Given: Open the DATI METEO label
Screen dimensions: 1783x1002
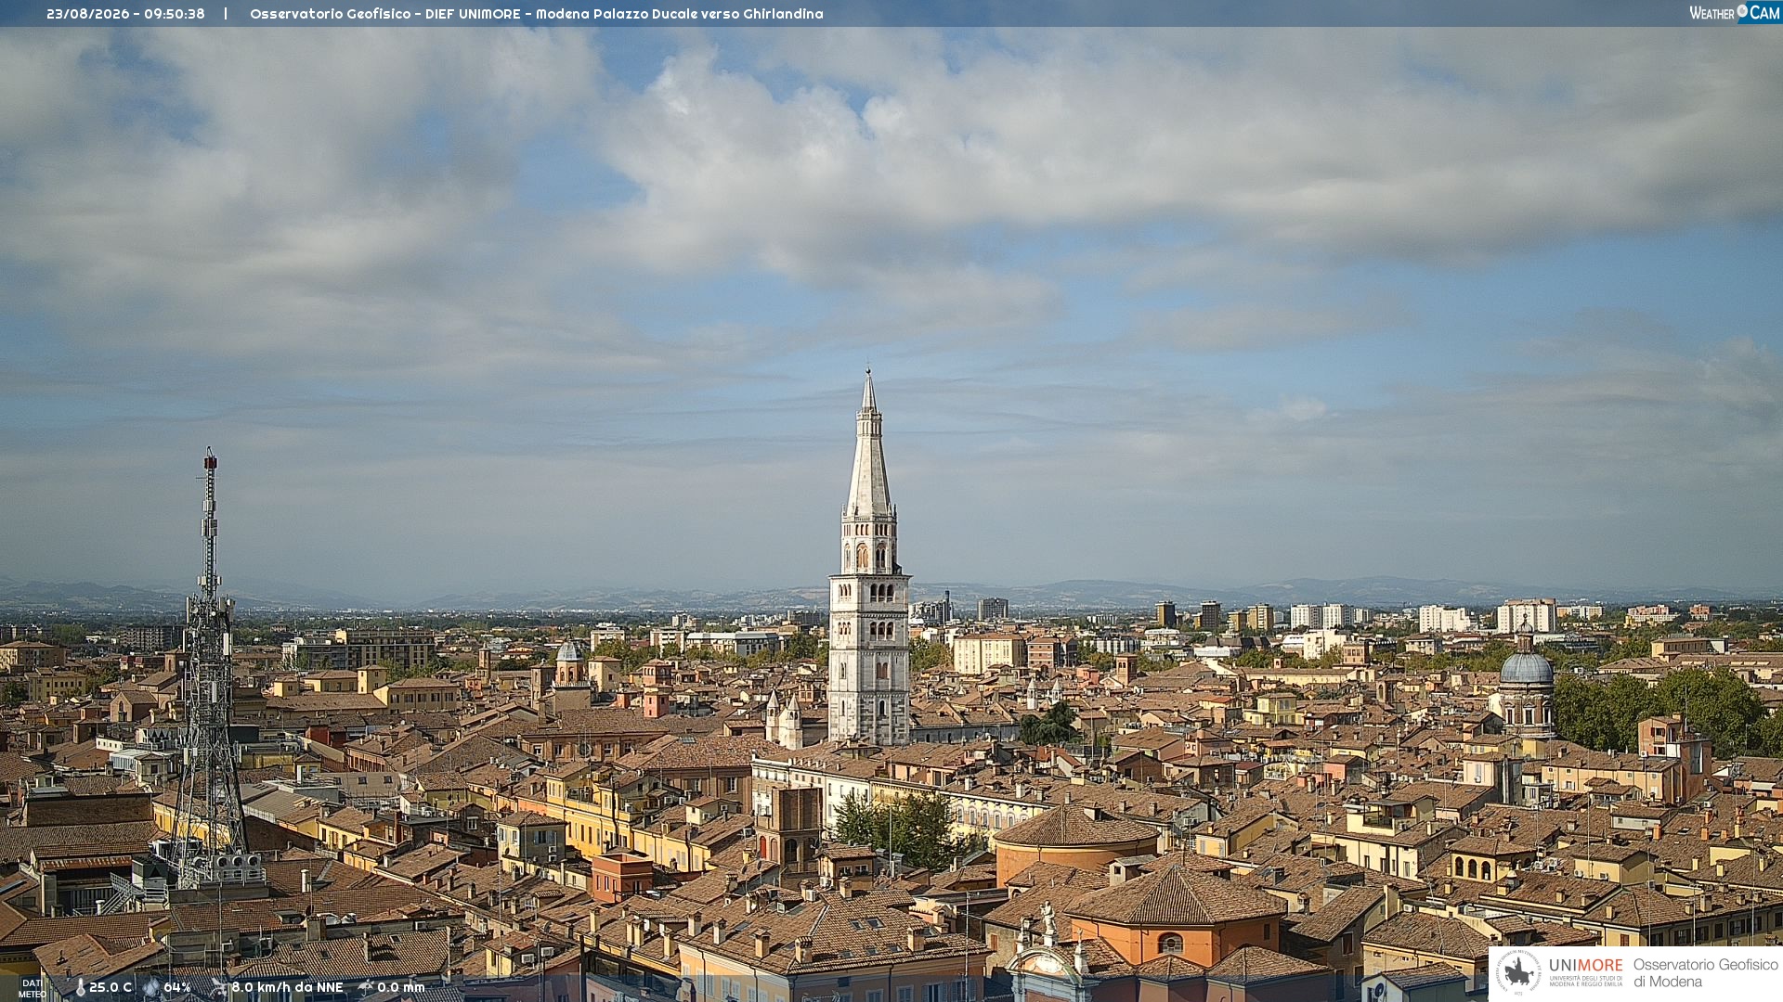Looking at the screenshot, I should tap(32, 989).
